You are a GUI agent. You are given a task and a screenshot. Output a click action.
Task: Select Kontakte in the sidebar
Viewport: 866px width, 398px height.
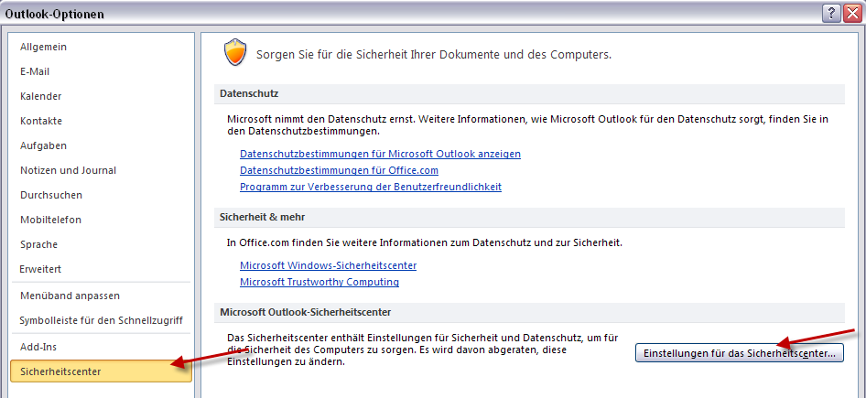[x=42, y=121]
